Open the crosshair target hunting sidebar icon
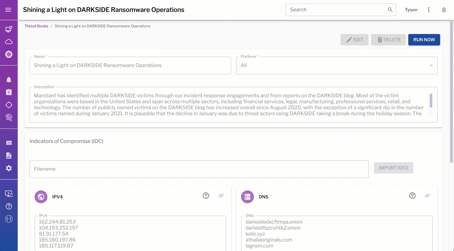454x251 pixels. 9,105
